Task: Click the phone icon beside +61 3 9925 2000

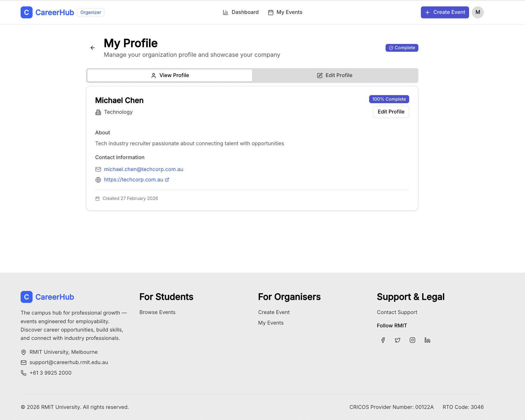Action: (23, 373)
